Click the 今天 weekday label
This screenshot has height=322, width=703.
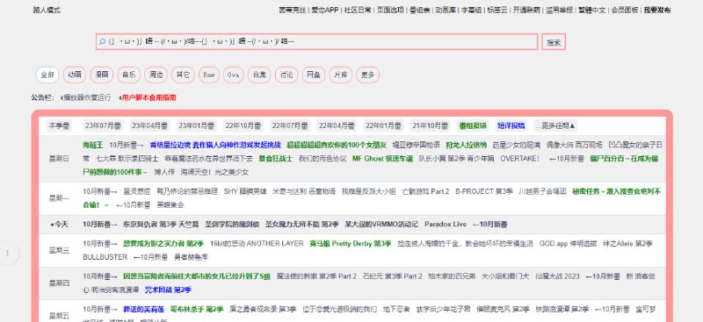coord(59,224)
